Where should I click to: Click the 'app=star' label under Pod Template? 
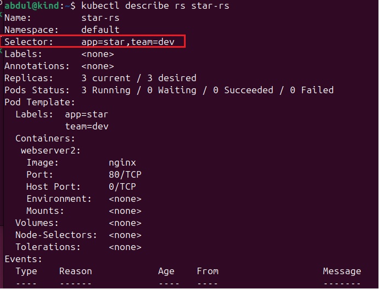[x=86, y=114]
